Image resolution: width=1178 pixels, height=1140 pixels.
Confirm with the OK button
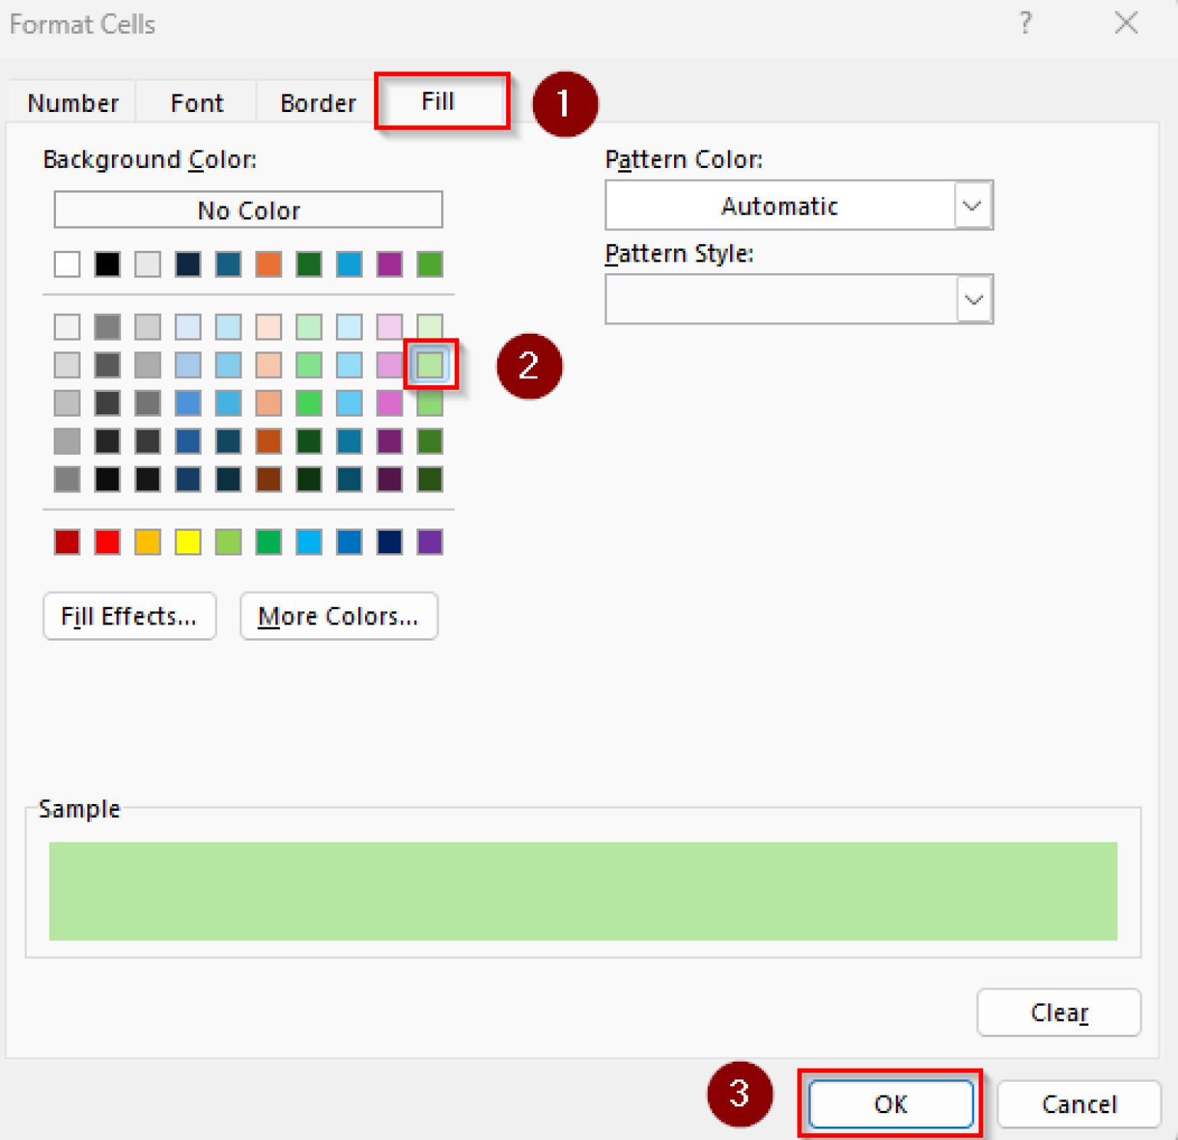tap(890, 1105)
